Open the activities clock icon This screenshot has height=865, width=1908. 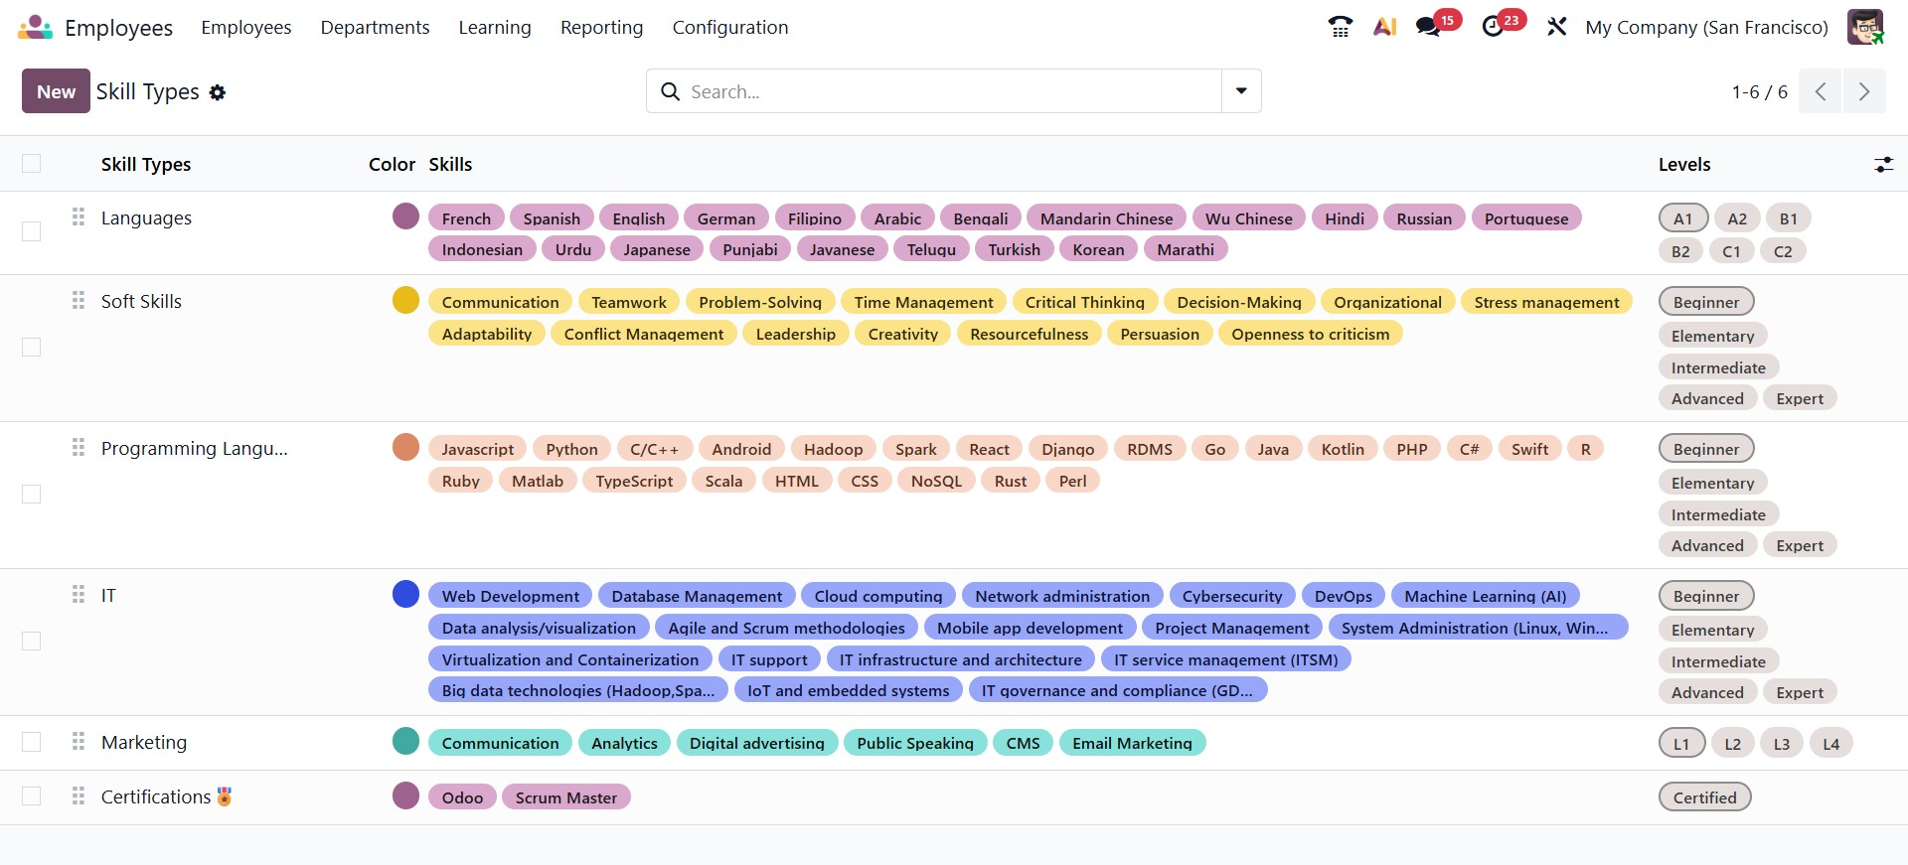(1493, 27)
